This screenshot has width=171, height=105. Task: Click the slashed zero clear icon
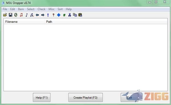[x=16, y=15]
